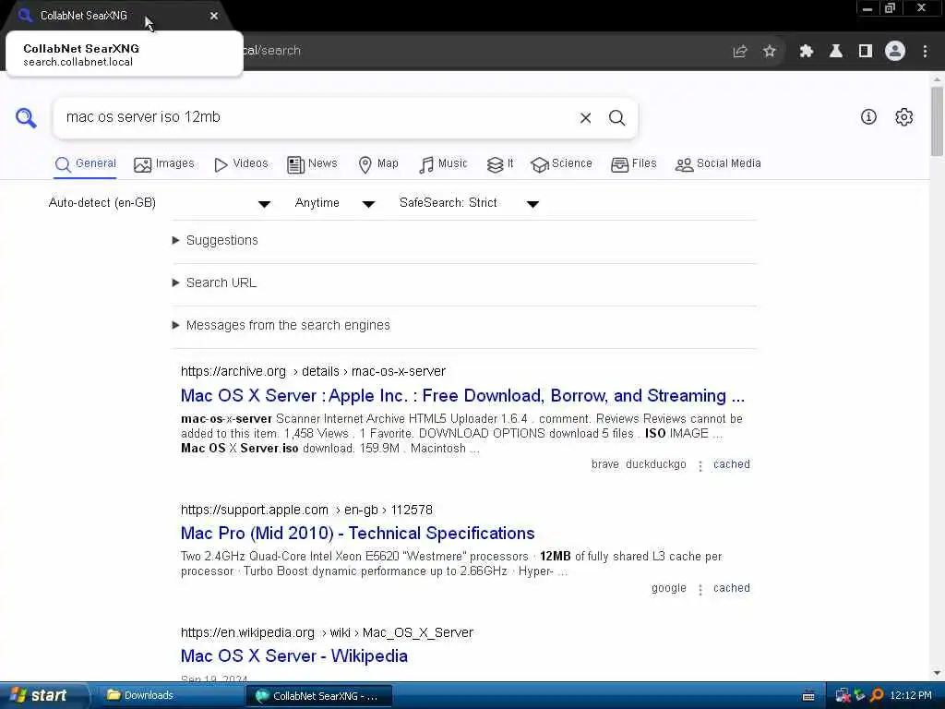Expand the Suggestions section

tap(215, 241)
